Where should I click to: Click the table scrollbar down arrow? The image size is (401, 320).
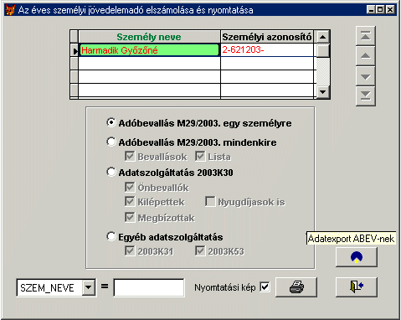pyautogui.click(x=322, y=91)
